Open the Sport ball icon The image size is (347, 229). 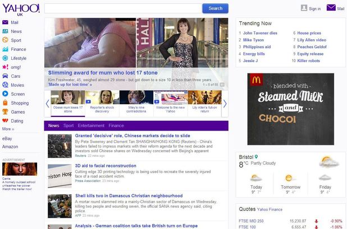coord(5,40)
